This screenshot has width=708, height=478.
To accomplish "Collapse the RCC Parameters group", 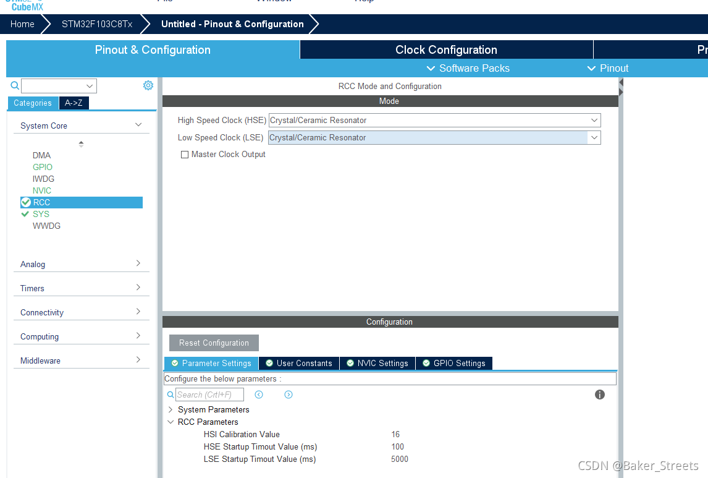I will pyautogui.click(x=171, y=422).
